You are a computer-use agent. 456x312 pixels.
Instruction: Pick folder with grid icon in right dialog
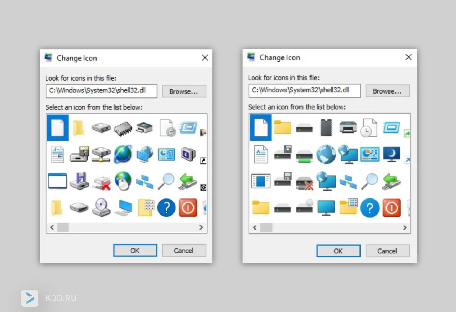click(348, 207)
